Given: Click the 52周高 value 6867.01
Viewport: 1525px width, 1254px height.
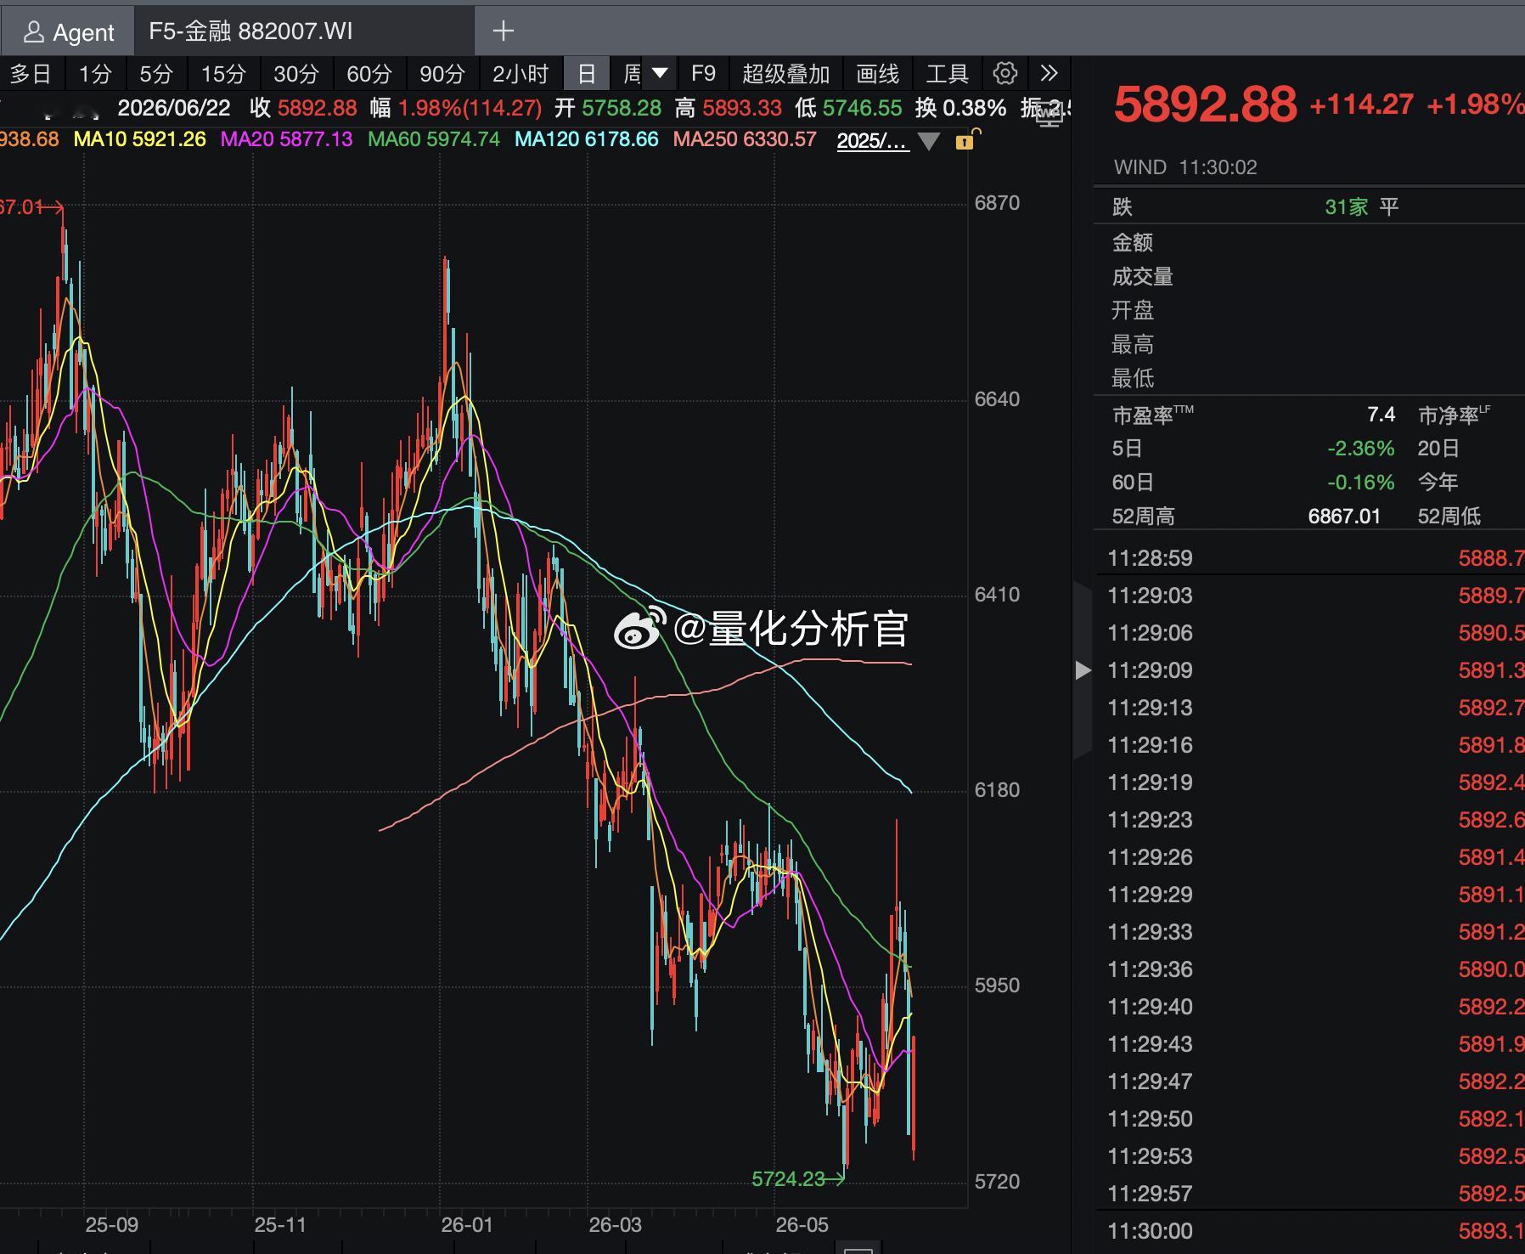Looking at the screenshot, I should [1344, 517].
